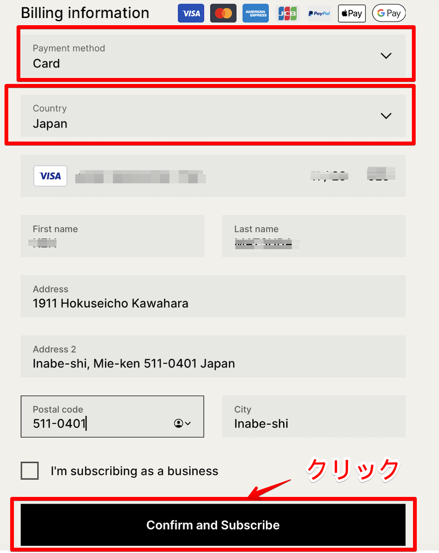Click the Billing information heading
The height and width of the screenshot is (553, 439).
tap(85, 13)
